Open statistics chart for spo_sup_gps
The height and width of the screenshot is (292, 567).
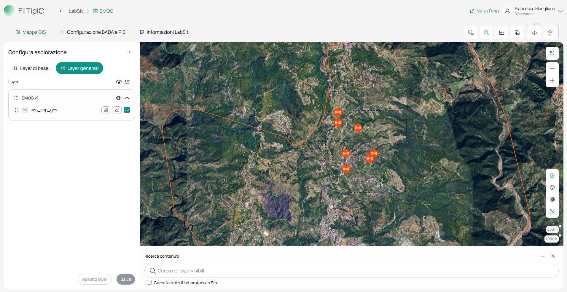pos(106,110)
